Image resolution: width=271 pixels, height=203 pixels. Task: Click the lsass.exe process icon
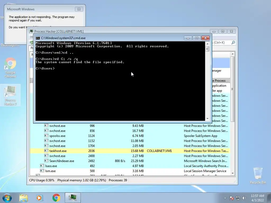click(x=42, y=165)
